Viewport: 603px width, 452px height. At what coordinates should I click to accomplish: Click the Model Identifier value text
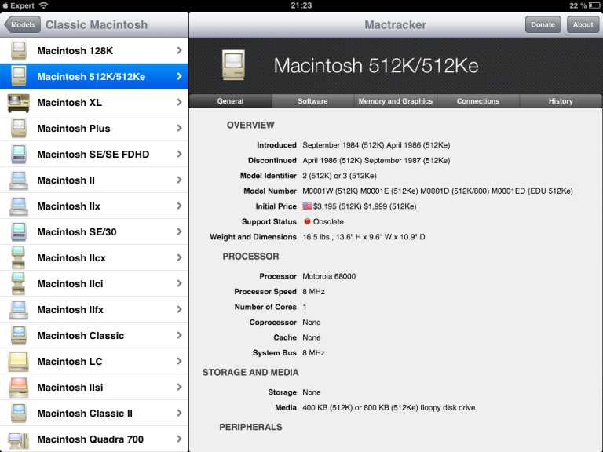(x=339, y=176)
